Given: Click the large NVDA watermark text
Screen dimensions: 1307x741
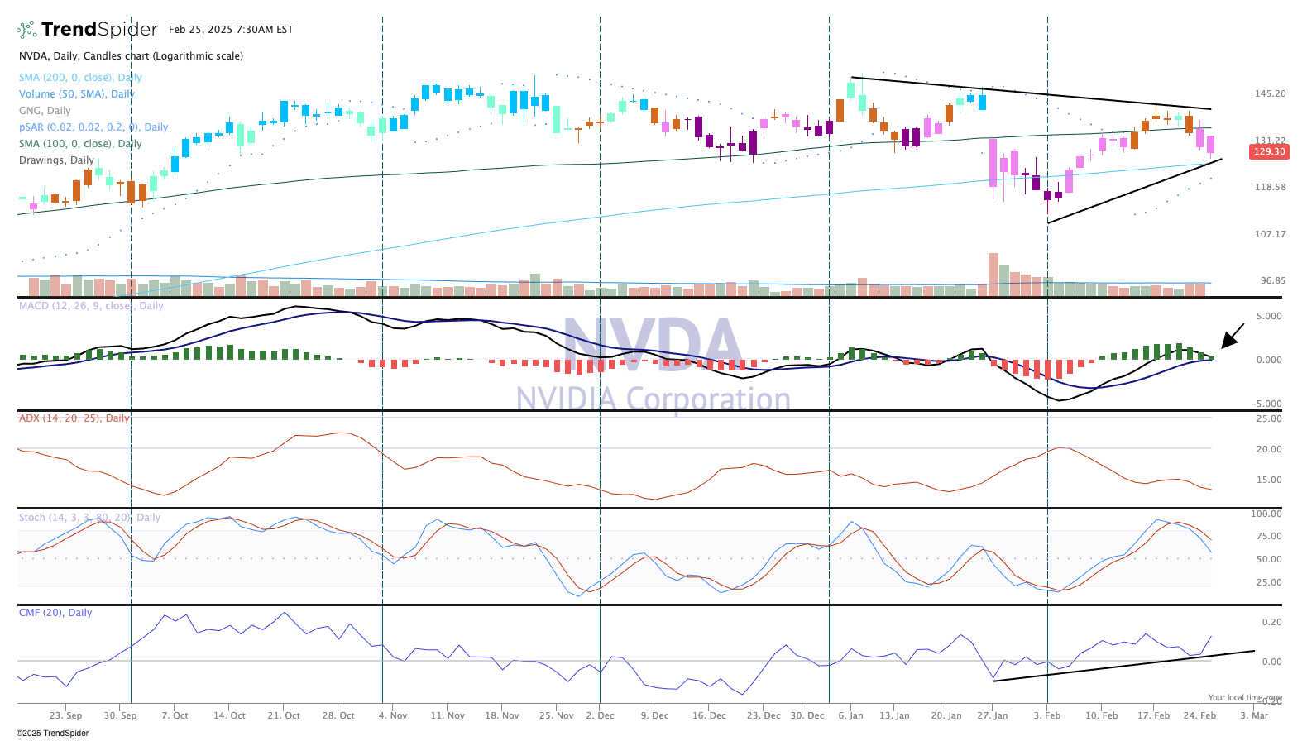Looking at the screenshot, I should coord(653,346).
